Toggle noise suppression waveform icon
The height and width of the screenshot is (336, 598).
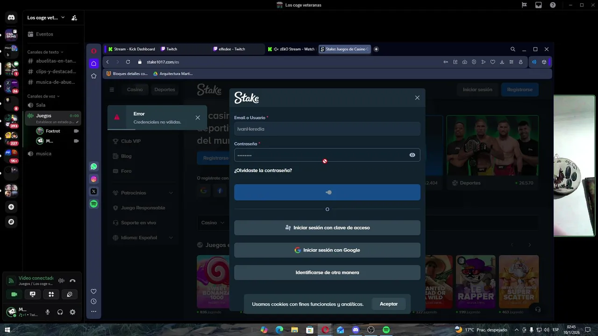[x=61, y=281]
